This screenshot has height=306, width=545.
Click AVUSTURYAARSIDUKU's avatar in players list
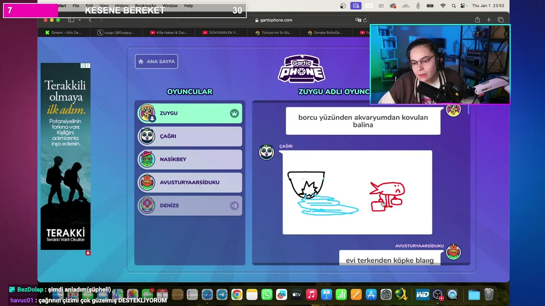147,182
